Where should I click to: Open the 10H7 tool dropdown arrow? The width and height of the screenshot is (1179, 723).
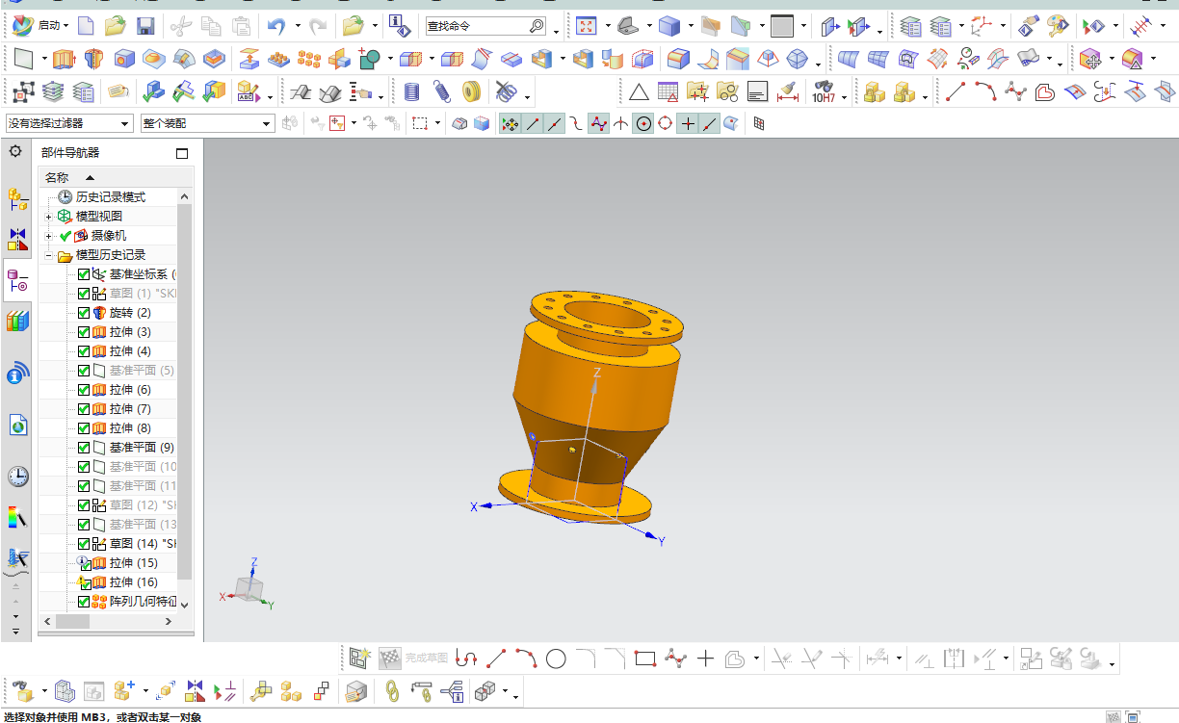point(846,96)
